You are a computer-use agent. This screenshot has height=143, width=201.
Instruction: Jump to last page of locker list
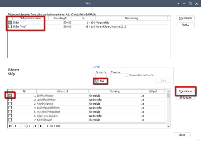(41, 126)
